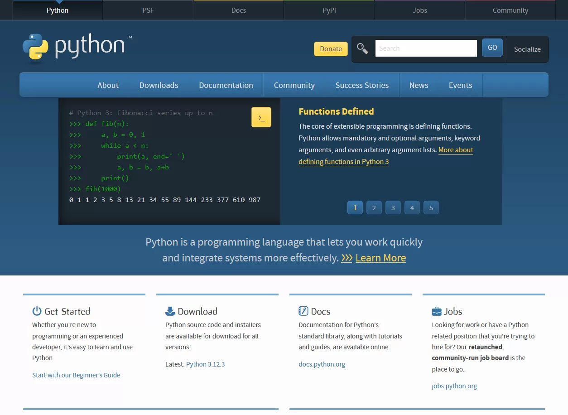
Task: Click the Learn More link
Action: [x=380, y=258]
